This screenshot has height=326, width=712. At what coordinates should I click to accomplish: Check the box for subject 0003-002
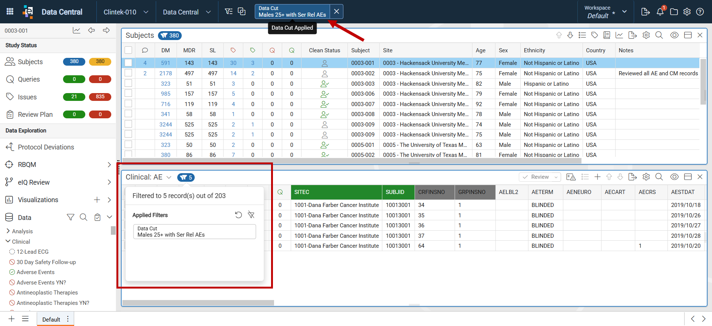[x=128, y=73]
